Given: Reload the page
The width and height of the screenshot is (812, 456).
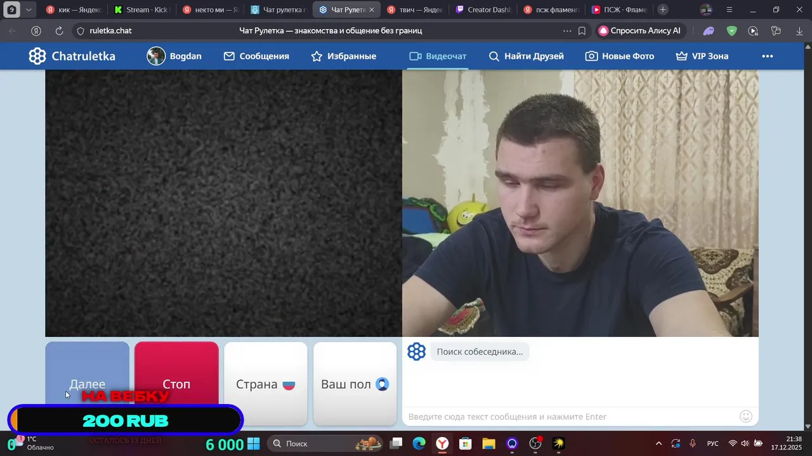Looking at the screenshot, I should coord(59,30).
